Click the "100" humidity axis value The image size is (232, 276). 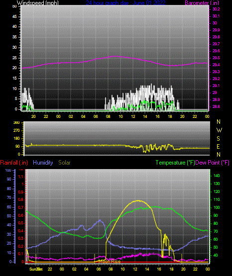[8, 171]
